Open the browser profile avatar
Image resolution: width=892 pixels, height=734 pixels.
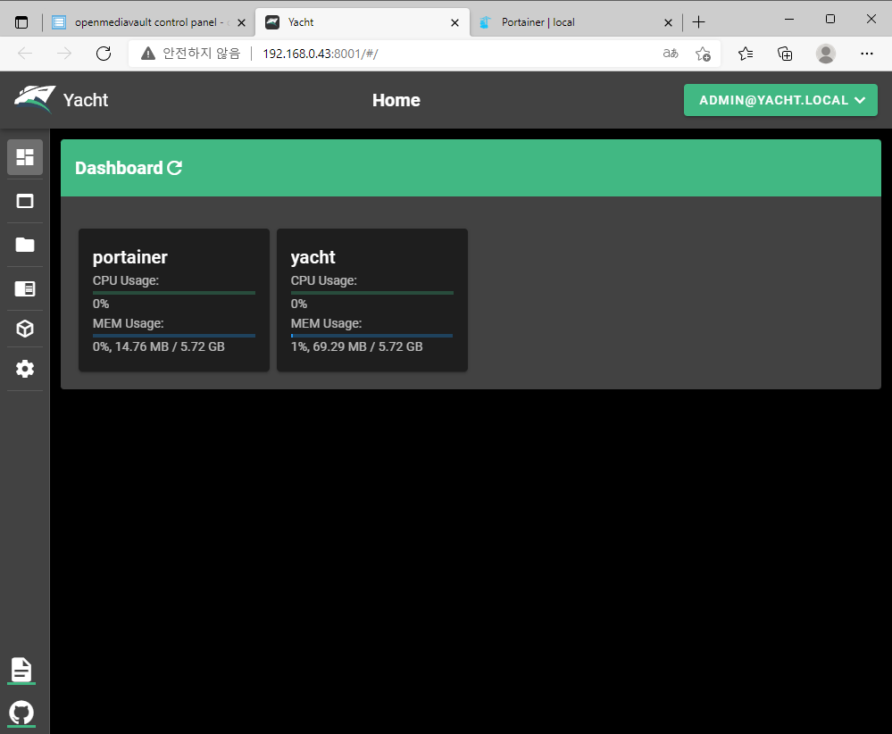825,54
